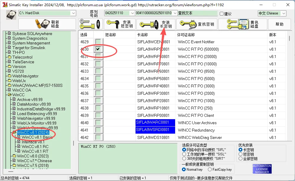Click Find Key (查找密钥) button

pos(197,24)
